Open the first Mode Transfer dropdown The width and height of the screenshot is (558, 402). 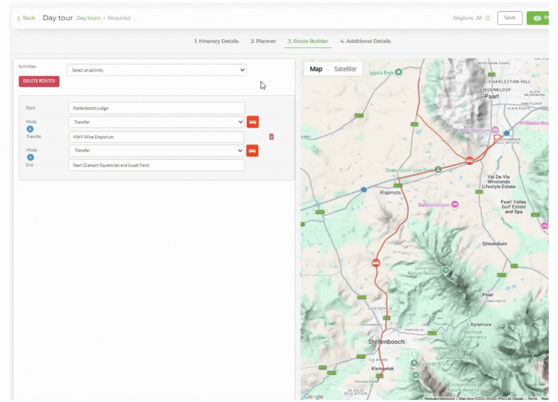coord(157,122)
